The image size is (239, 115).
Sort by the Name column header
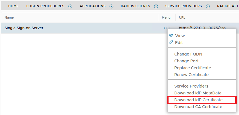(x=9, y=17)
